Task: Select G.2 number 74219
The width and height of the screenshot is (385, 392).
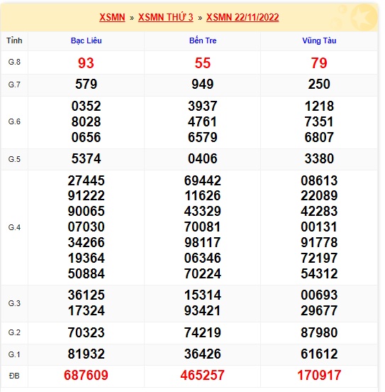Action: 203,332
